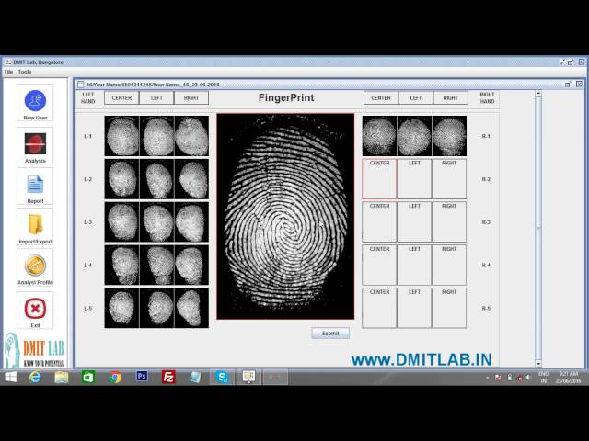Select R-1 right fingerprint thumbnail
This screenshot has width=589, height=441.
click(x=449, y=136)
